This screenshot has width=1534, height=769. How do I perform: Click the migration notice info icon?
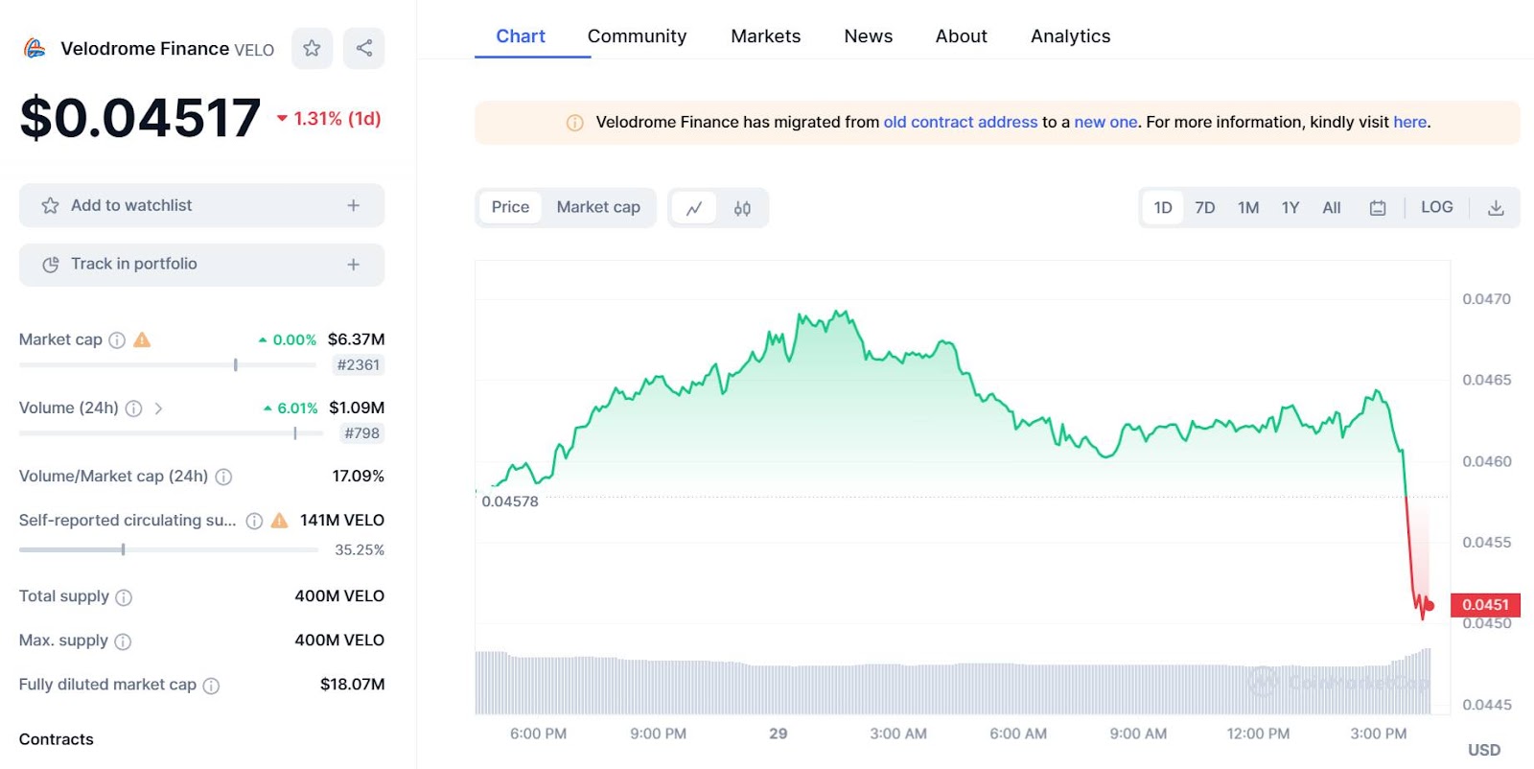tap(575, 123)
